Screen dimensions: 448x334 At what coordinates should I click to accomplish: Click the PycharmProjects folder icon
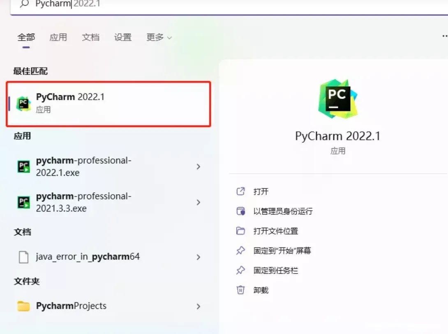23,306
